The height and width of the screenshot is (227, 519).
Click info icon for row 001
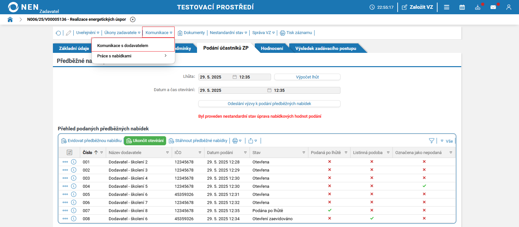pos(74,162)
